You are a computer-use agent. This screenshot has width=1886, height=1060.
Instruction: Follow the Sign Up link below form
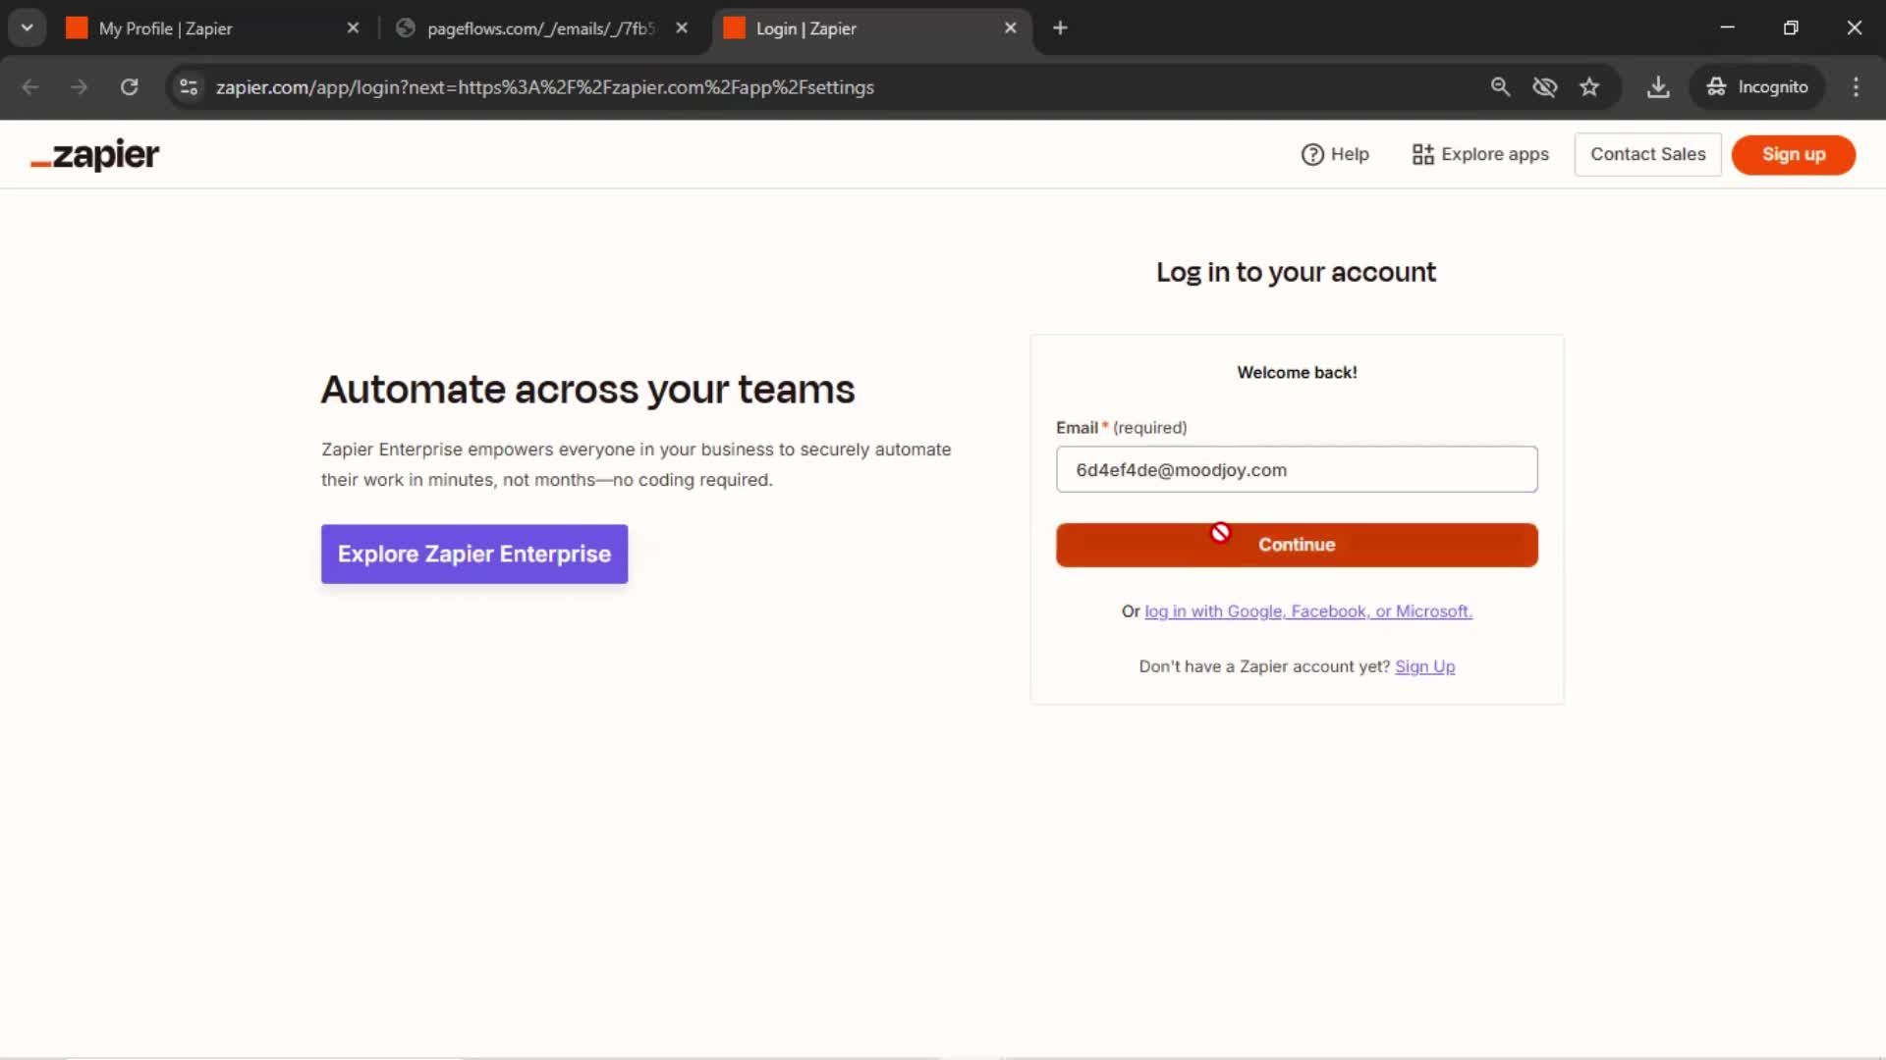[1424, 666]
